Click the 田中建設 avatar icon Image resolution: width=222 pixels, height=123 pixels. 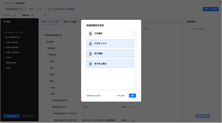(x=90, y=53)
